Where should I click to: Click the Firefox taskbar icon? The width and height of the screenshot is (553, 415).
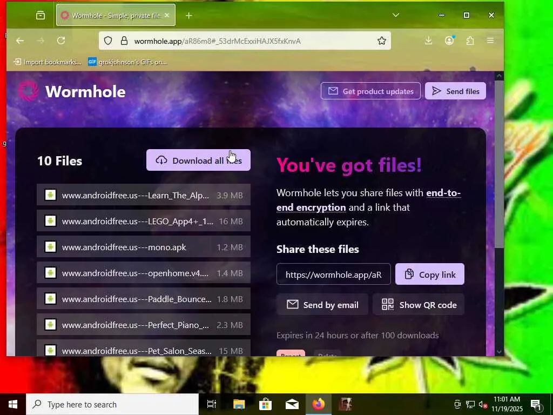click(318, 404)
